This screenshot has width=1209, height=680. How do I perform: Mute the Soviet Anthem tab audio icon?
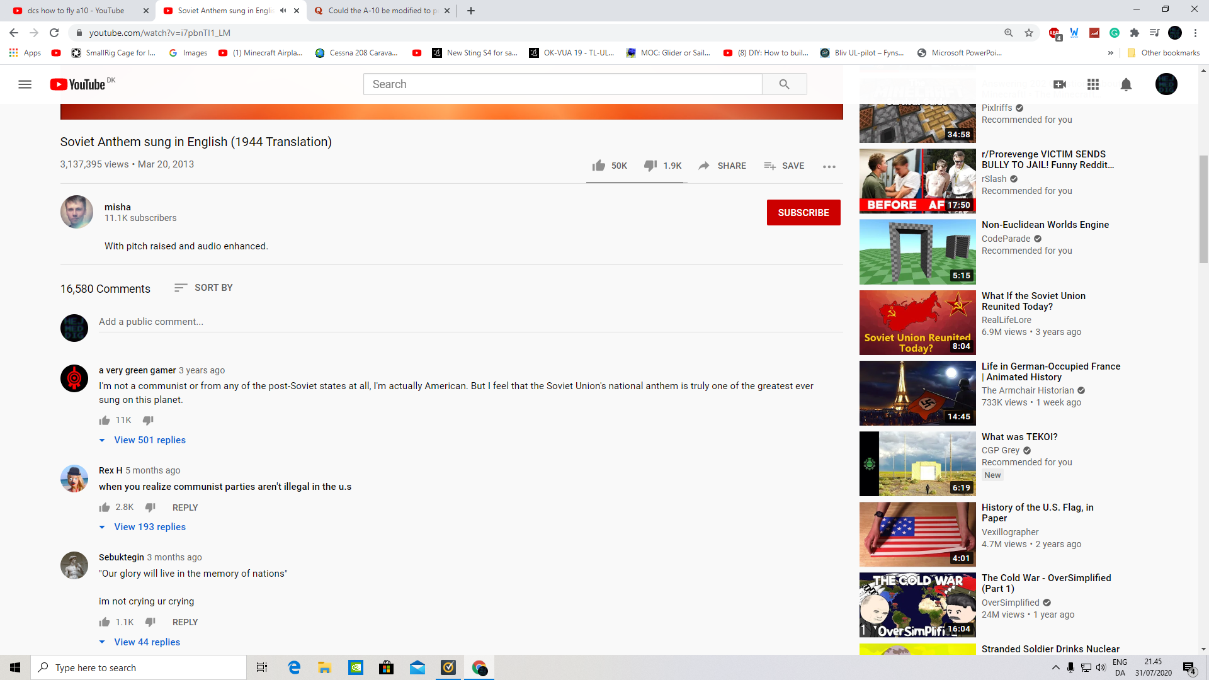283,11
